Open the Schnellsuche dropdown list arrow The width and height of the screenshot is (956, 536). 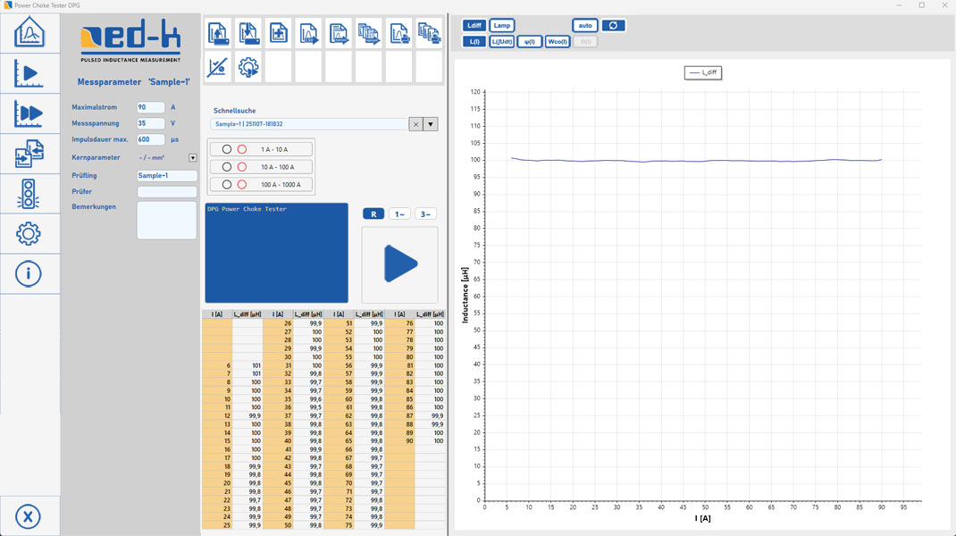431,124
